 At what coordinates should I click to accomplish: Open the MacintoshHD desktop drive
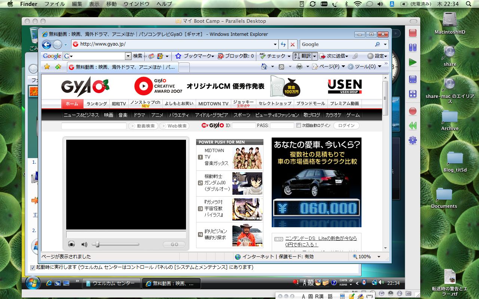tap(450, 22)
